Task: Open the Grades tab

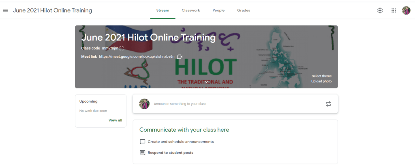Action: 244,10
